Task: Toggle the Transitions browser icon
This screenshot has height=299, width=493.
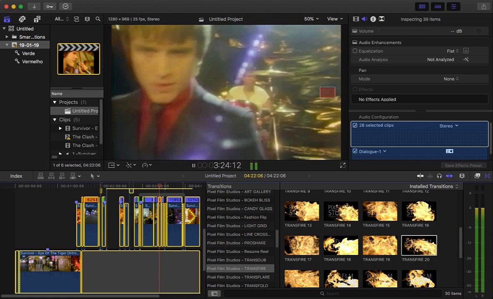Action: 487,176
